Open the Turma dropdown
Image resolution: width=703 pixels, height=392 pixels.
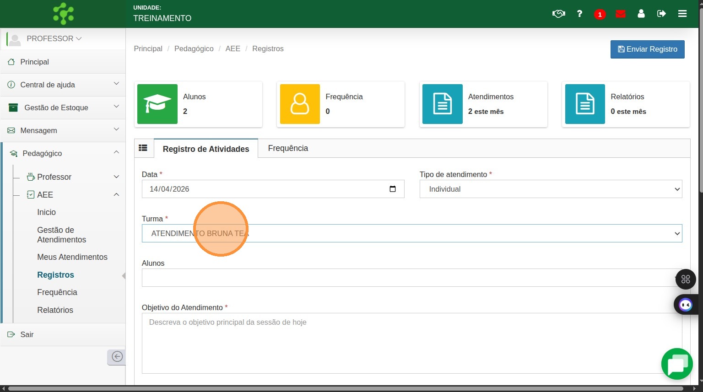pos(412,233)
